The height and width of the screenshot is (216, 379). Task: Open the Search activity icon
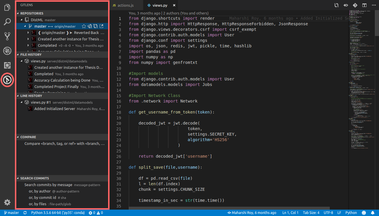[7, 22]
